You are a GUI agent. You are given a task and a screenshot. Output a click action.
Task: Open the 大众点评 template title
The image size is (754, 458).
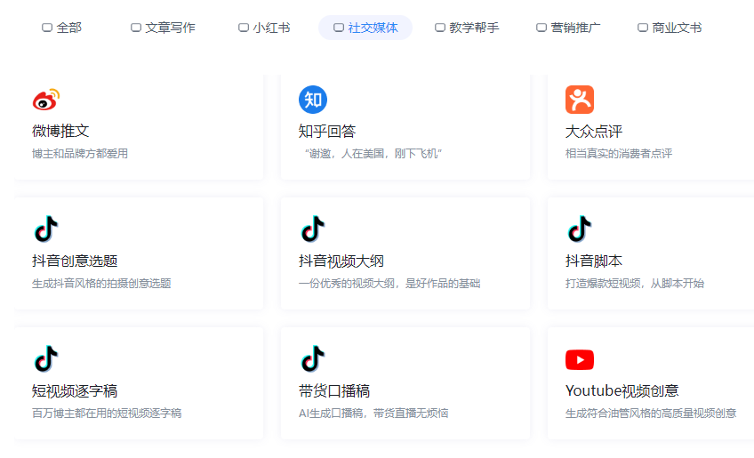point(594,131)
